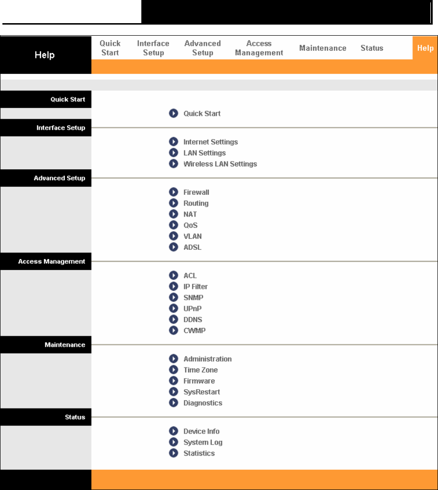The height and width of the screenshot is (490, 438).
Task: View the System Log help link
Action: tap(203, 442)
